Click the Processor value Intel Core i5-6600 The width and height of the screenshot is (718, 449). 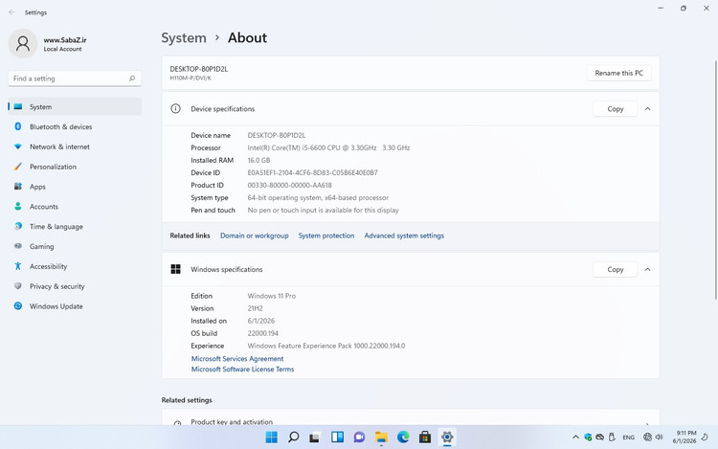pos(328,147)
